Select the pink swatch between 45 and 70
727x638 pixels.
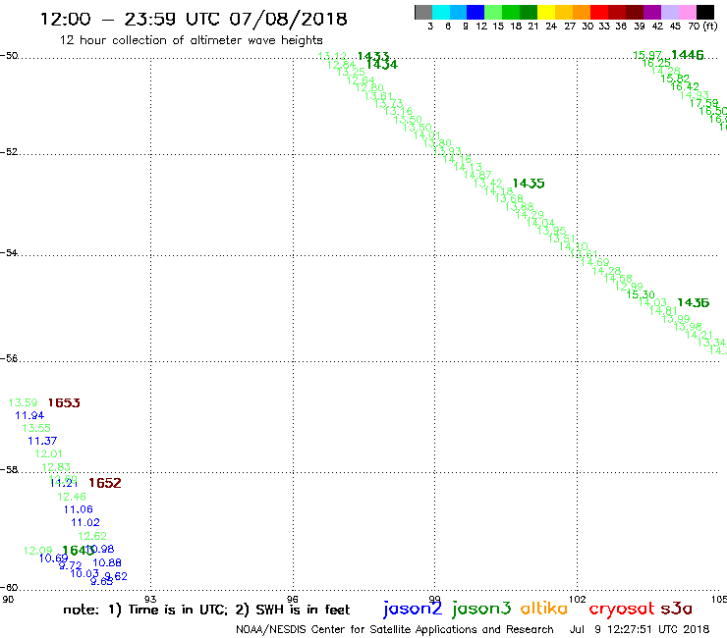[x=687, y=12]
